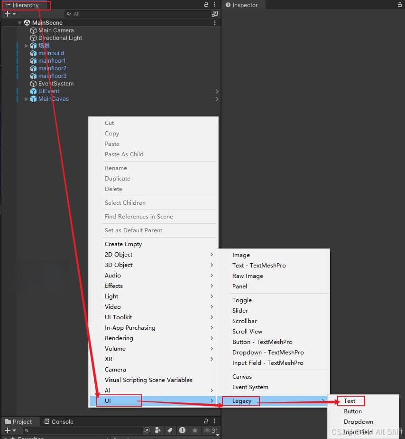This screenshot has width=405, height=439.
Task: Click the EventSystem cube icon
Action: [x=33, y=84]
